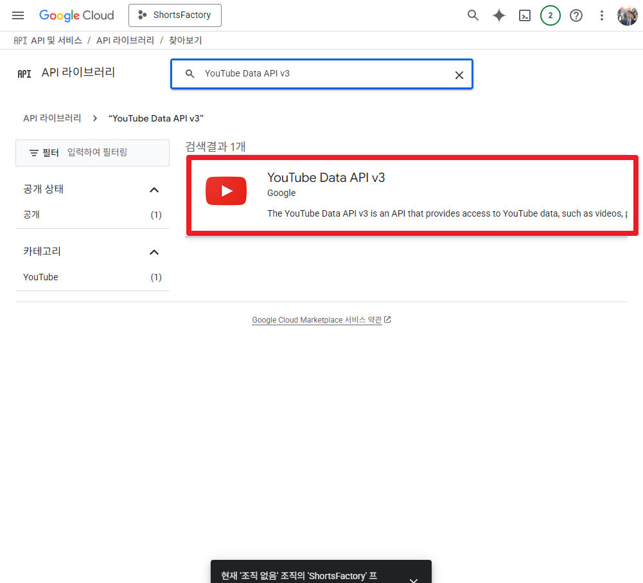
Task: Collapse the 공개 상태 filter section
Action: coord(154,189)
